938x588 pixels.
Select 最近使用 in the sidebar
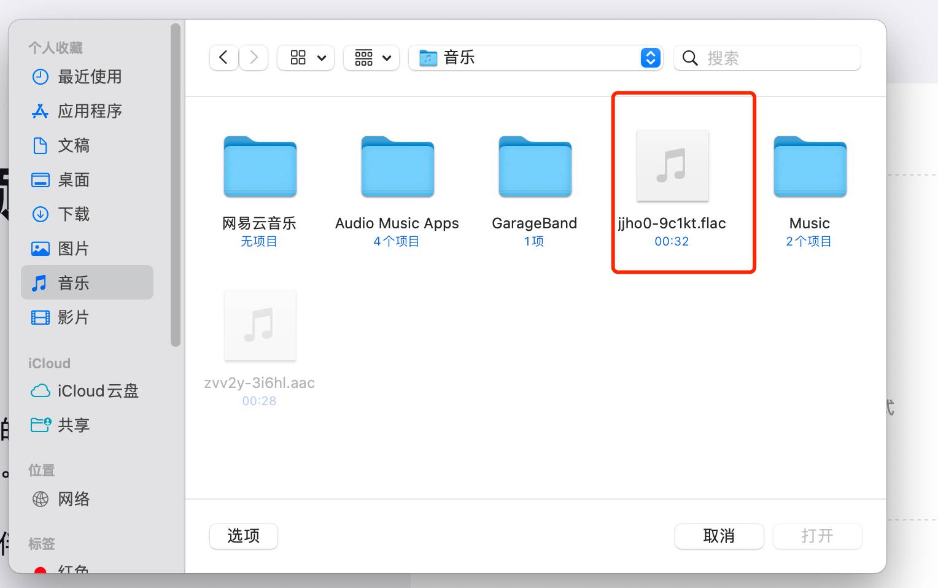(x=87, y=77)
